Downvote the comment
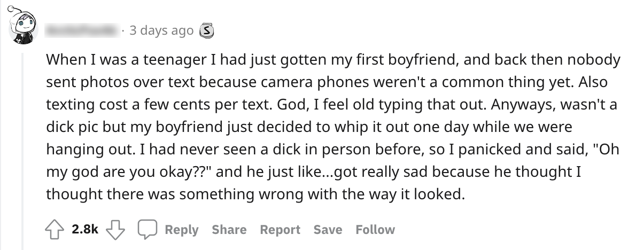This screenshot has height=250, width=636. pyautogui.click(x=113, y=230)
